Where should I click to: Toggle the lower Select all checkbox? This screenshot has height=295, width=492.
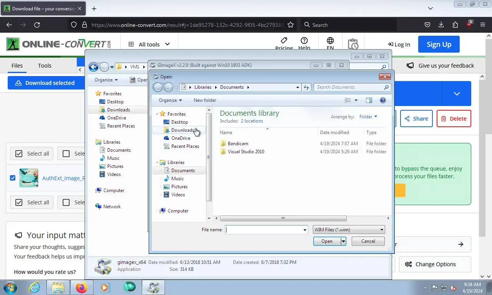pos(19,202)
